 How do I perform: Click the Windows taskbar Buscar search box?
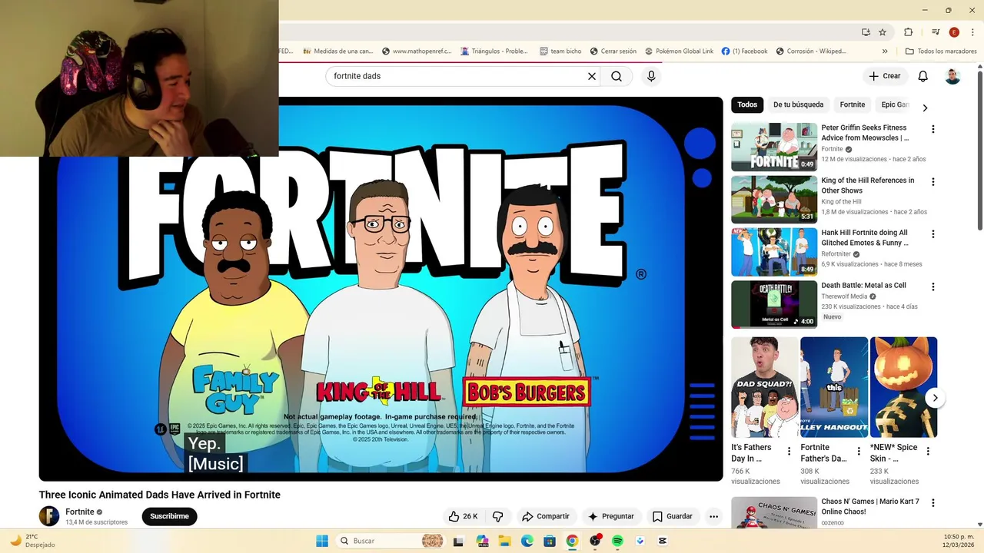pyautogui.click(x=392, y=541)
